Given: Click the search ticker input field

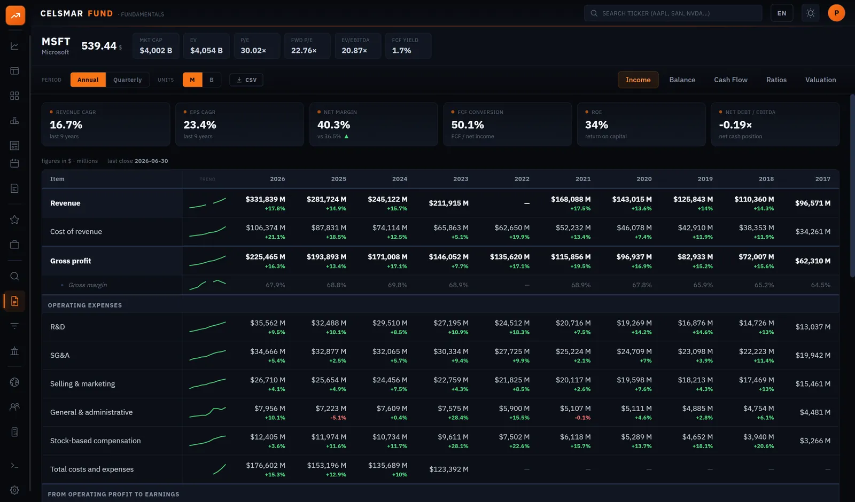Looking at the screenshot, I should click(x=673, y=13).
